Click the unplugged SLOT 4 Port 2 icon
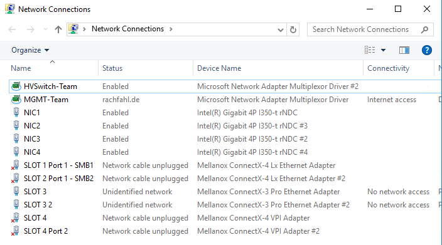Viewport: 442px width, 245px height. tap(16, 231)
